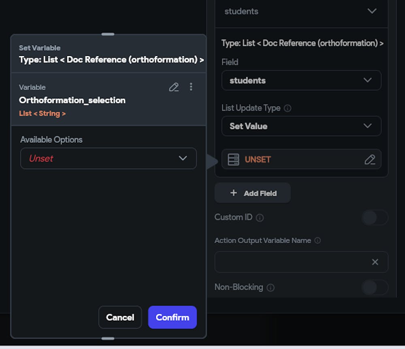Click the Add Field button

click(x=253, y=193)
